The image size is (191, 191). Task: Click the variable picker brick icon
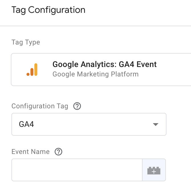(154, 170)
